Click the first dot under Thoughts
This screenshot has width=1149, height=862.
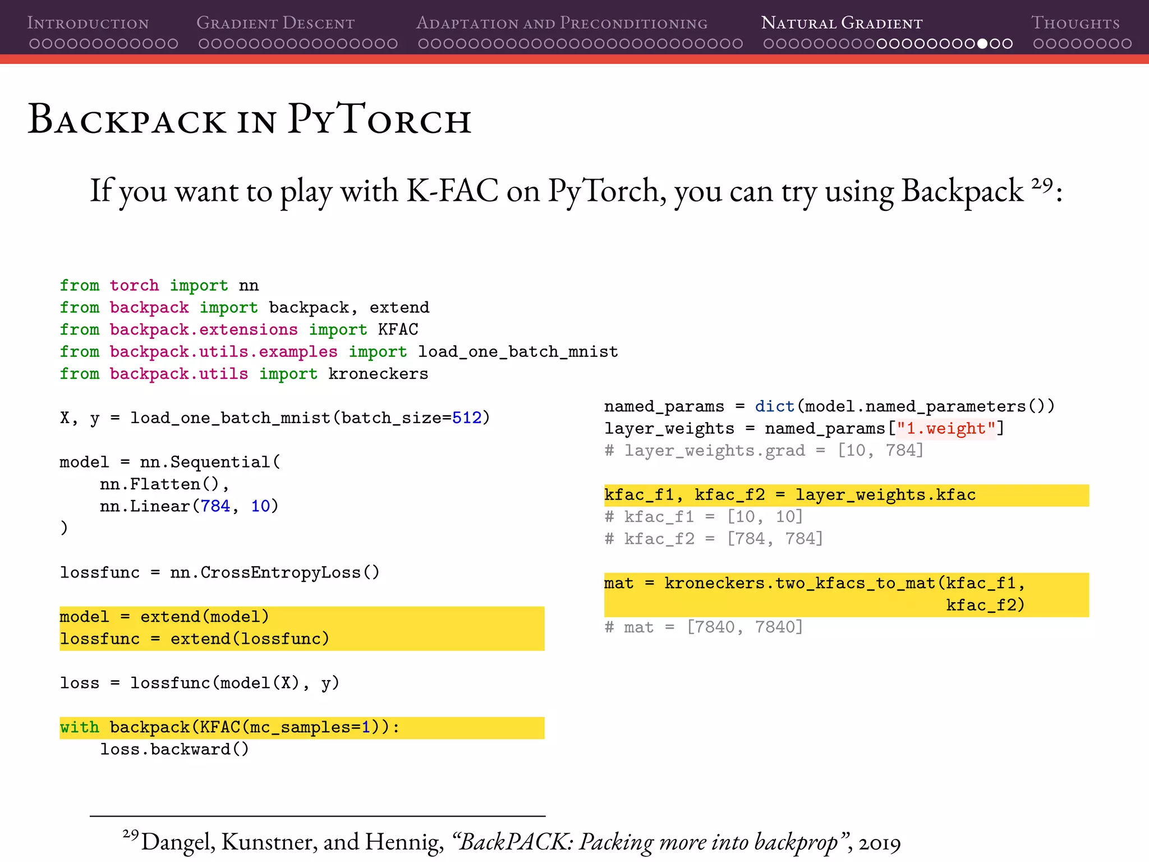(1038, 44)
